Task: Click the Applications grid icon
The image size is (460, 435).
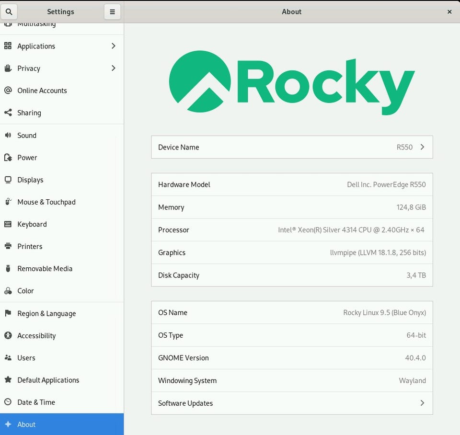Action: 8,46
